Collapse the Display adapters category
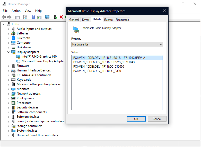The height and width of the screenshot is (147, 201). pyautogui.click(x=8, y=52)
